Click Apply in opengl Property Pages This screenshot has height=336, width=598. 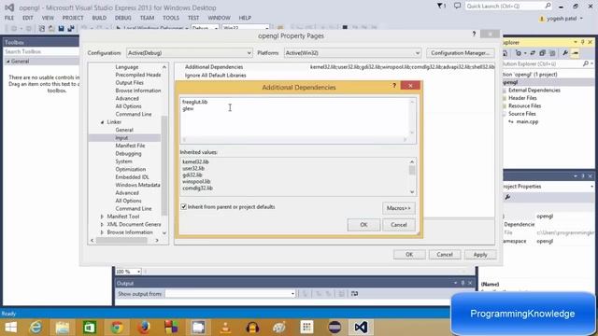pyautogui.click(x=480, y=255)
